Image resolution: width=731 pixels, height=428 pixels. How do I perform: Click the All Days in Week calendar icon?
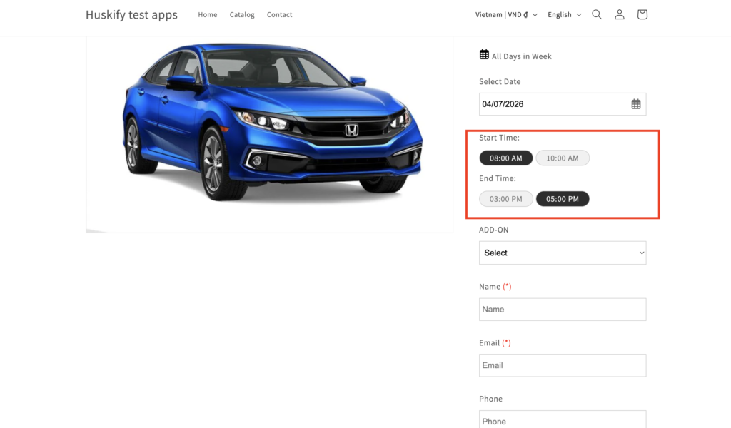(484, 55)
